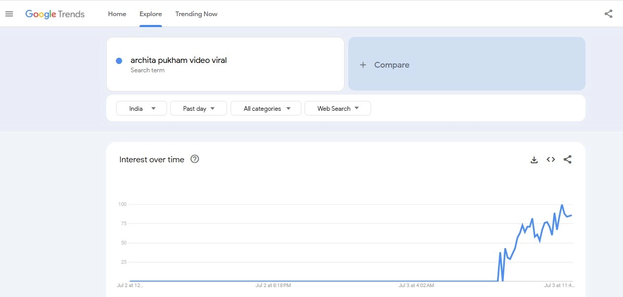
Task: Switch to the Trending Now tab
Action: pos(196,14)
